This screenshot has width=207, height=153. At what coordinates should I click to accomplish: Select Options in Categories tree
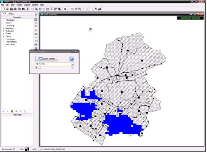(8, 23)
